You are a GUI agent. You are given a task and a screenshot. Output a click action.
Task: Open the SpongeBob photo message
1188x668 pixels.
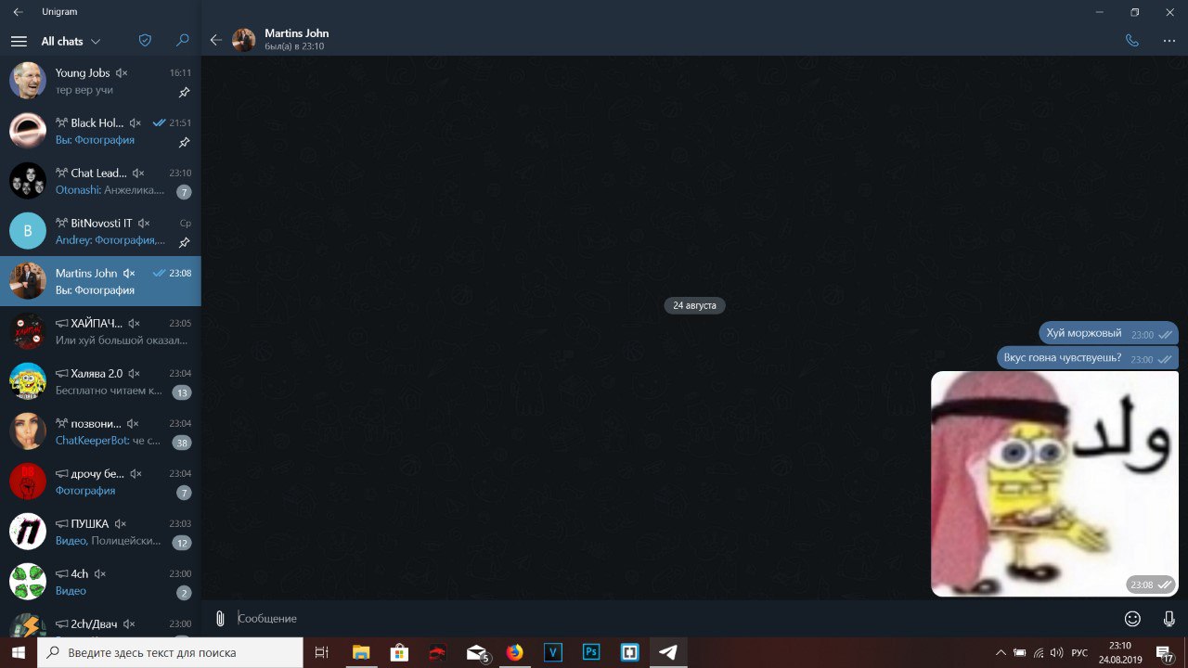tap(1054, 483)
